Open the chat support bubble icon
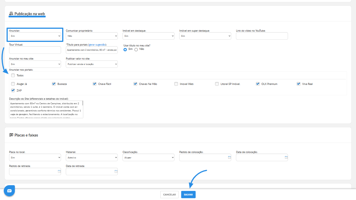 click(x=9, y=191)
